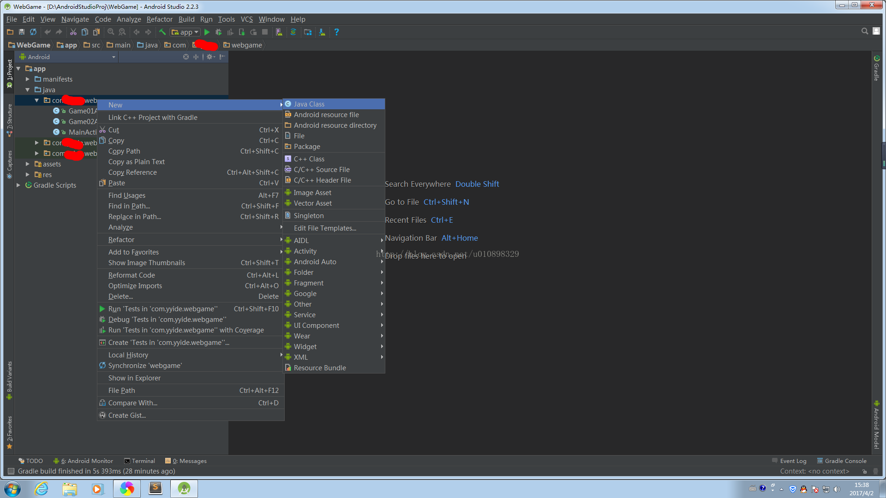Open the app run configuration dropdown
Screen dimensions: 886x498
tap(185, 32)
